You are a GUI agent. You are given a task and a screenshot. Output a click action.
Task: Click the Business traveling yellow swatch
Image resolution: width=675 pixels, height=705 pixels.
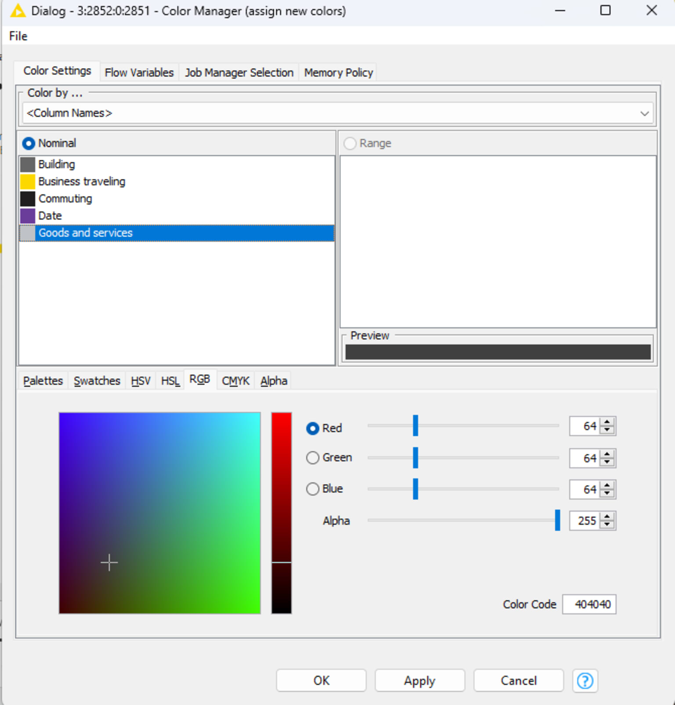pyautogui.click(x=28, y=181)
